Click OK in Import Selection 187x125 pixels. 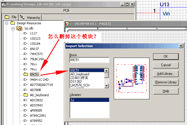coord(166,57)
